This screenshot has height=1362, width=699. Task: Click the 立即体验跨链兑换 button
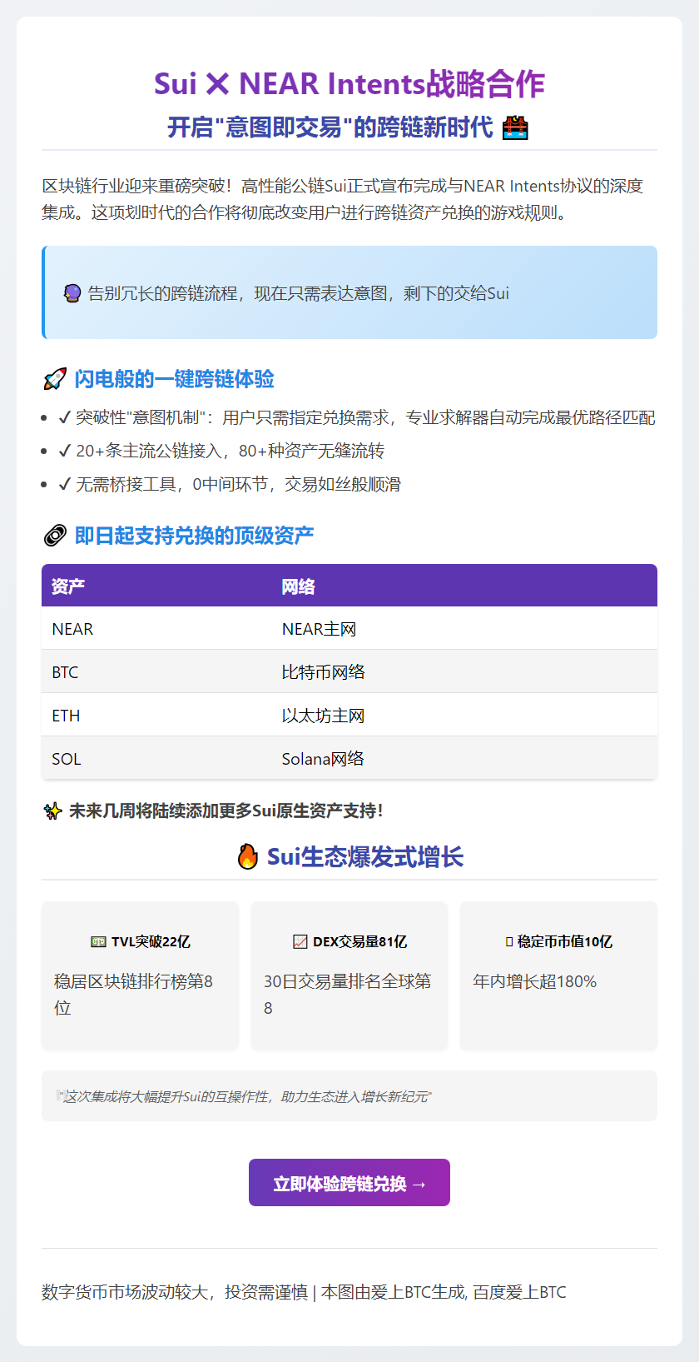[x=349, y=1183]
